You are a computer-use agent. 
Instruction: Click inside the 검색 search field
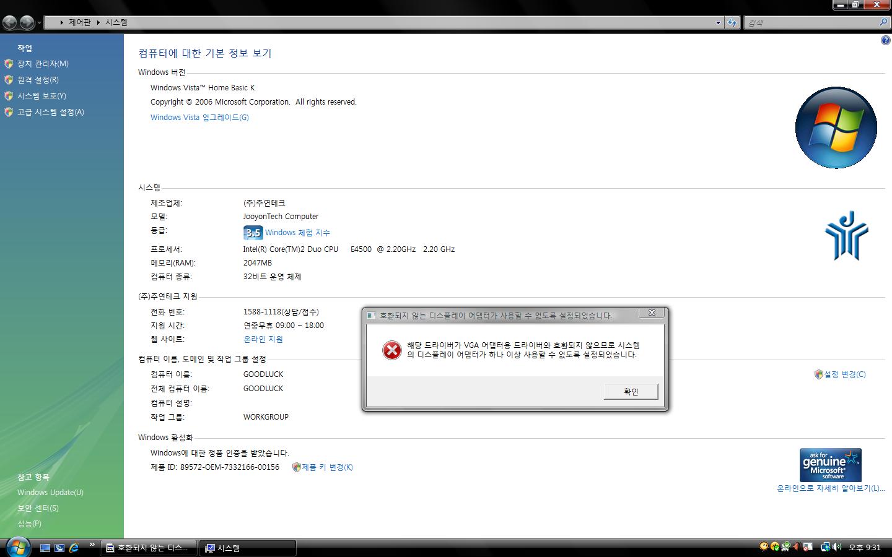click(810, 22)
